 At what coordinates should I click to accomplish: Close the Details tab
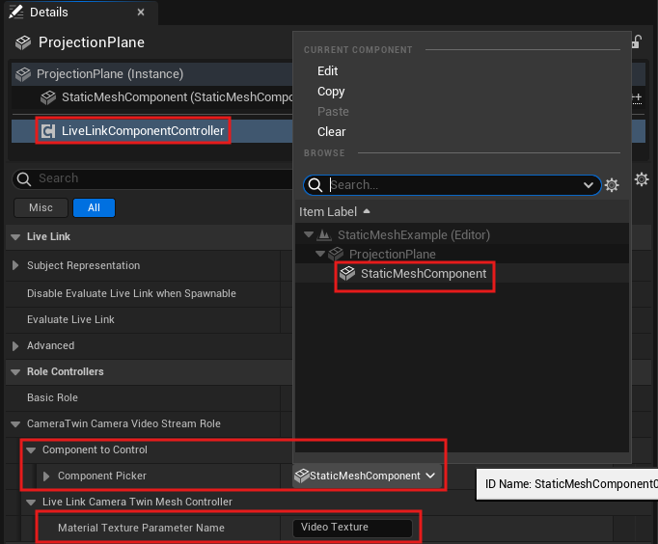click(141, 13)
